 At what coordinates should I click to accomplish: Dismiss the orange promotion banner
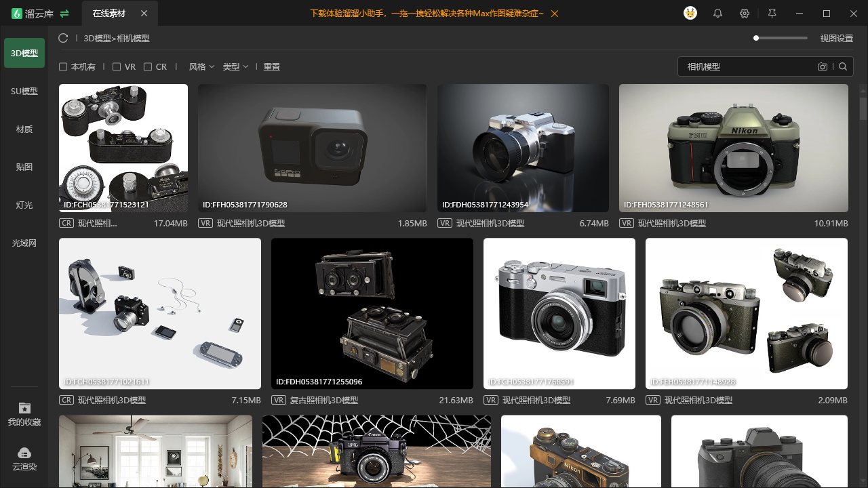[555, 14]
